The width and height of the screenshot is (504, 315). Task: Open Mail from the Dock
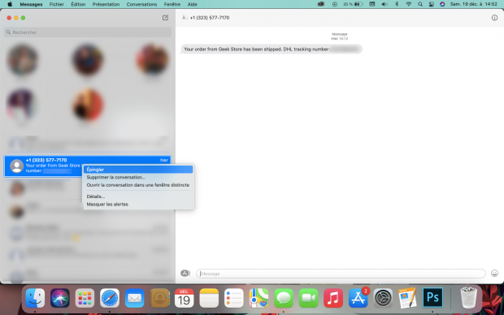(x=134, y=298)
